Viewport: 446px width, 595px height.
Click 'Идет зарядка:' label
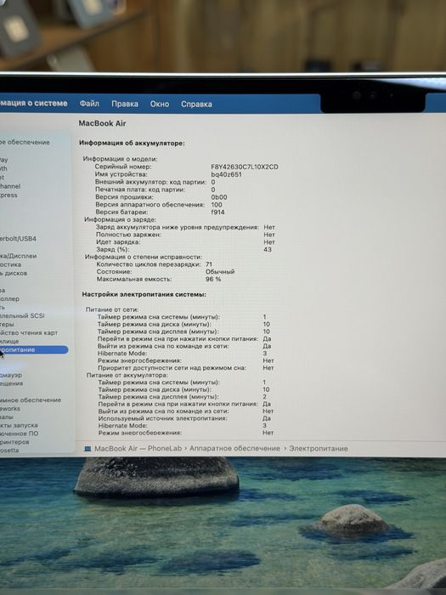tap(118, 242)
